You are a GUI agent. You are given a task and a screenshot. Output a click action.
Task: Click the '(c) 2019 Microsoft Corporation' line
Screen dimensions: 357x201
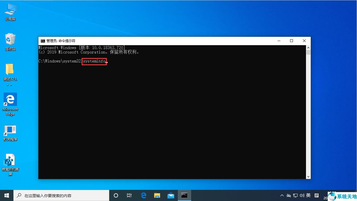(89, 52)
